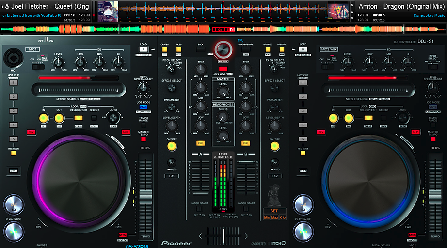This screenshot has height=248, width=447.
Task: Click the right blue jog wheel
Action: (x=368, y=181)
